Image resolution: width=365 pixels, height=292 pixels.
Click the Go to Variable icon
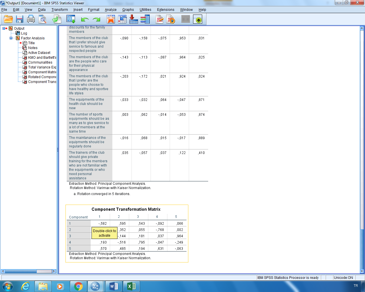[133, 19]
